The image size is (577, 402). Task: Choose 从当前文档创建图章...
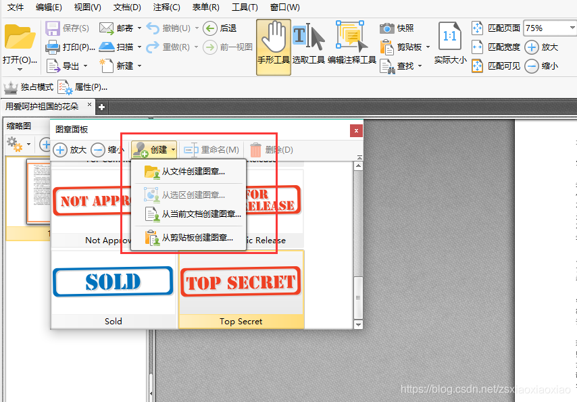coord(189,214)
